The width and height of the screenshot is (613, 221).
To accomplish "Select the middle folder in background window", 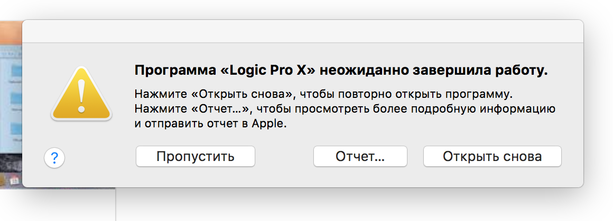I will (15, 98).
